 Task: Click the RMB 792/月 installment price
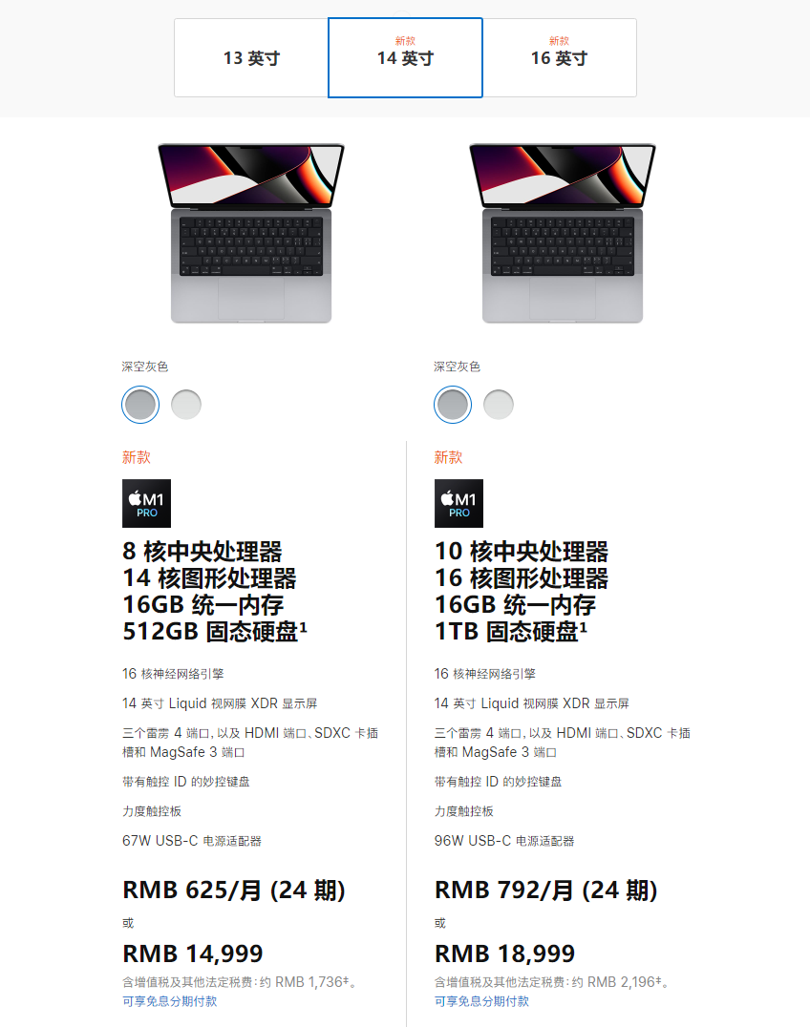546,891
